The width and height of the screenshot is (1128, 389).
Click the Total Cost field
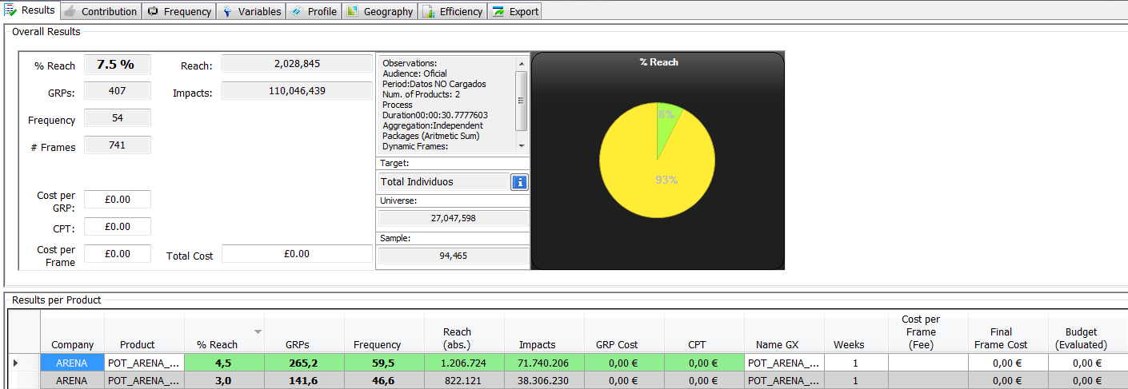[x=297, y=254]
